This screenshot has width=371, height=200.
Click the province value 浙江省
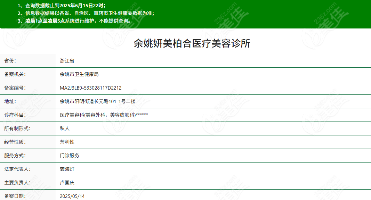(67, 61)
